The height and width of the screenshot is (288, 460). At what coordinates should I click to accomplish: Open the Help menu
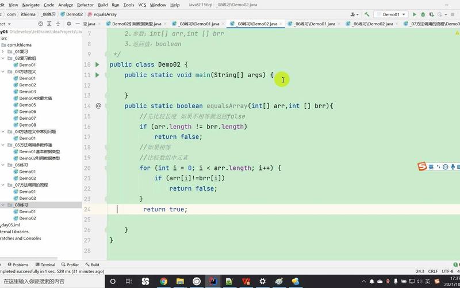[x=175, y=5]
